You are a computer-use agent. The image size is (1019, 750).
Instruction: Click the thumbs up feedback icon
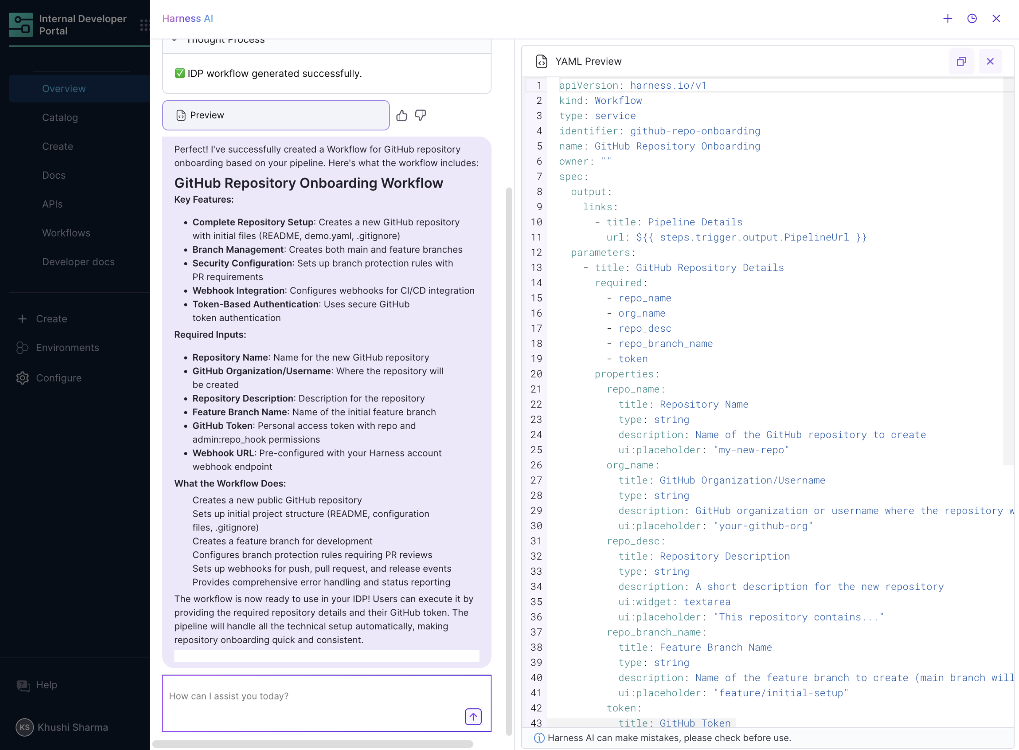(401, 115)
